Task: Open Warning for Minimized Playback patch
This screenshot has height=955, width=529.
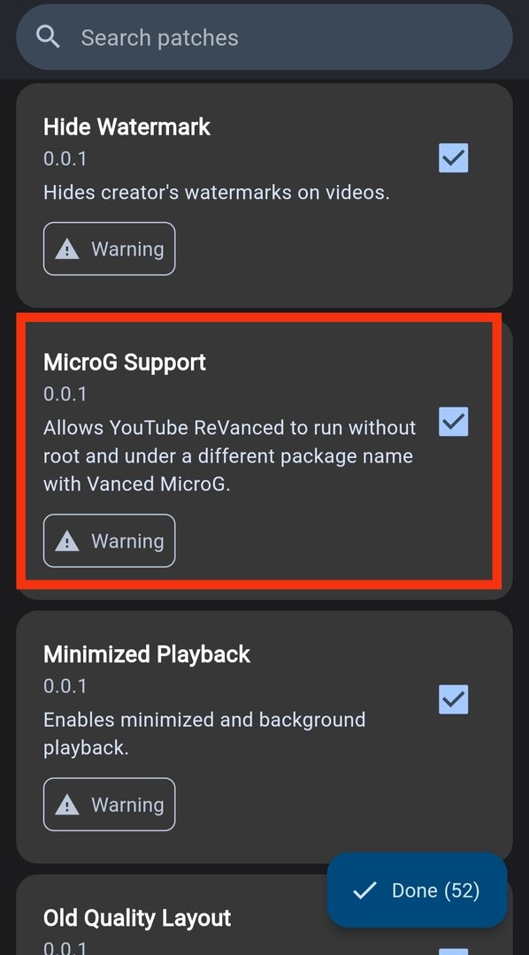Action: pos(109,805)
